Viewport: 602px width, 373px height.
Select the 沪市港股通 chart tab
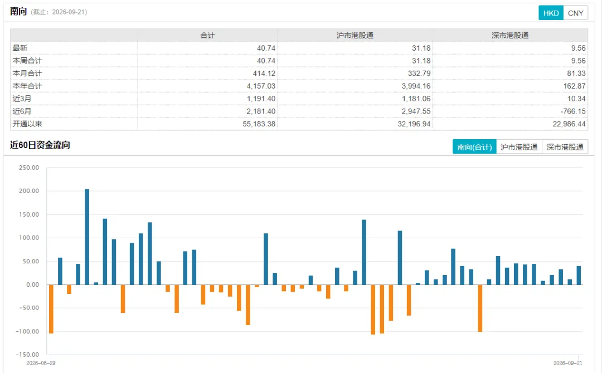pos(519,147)
